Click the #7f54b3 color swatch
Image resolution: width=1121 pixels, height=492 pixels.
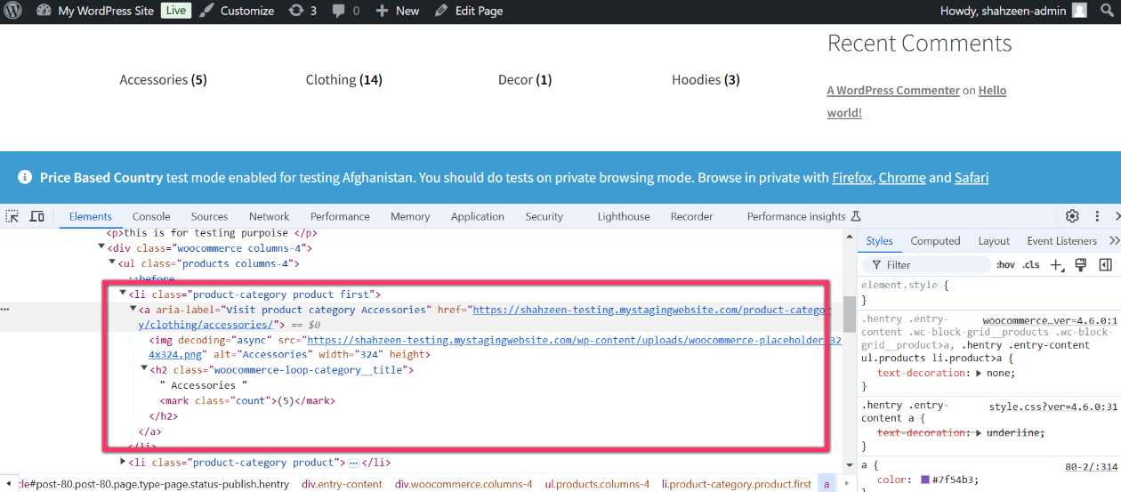click(924, 480)
